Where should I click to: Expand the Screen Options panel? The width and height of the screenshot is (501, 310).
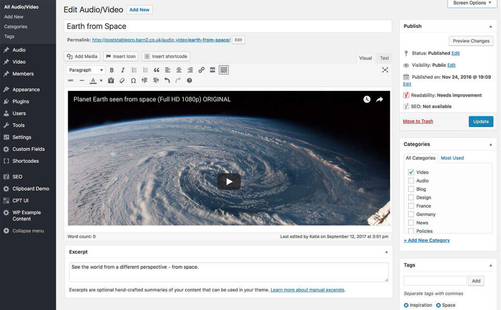[472, 3]
